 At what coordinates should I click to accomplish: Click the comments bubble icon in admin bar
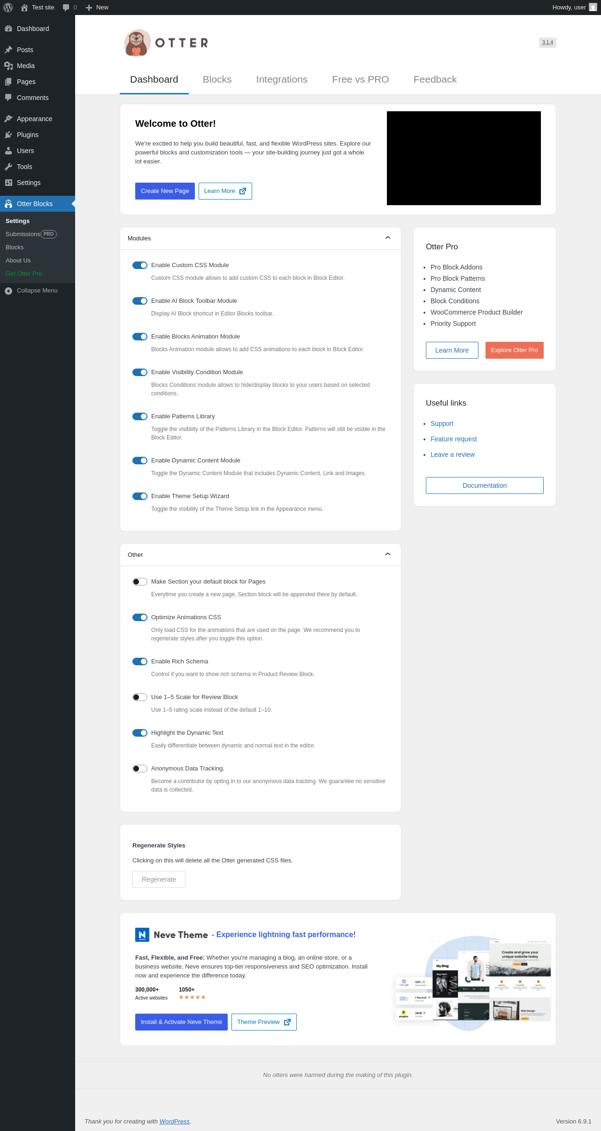[66, 8]
